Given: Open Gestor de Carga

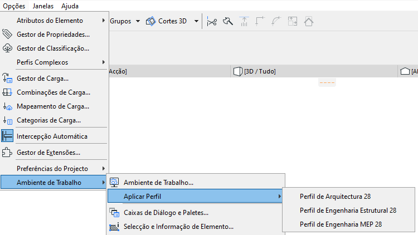Looking at the screenshot, I should (55, 79).
